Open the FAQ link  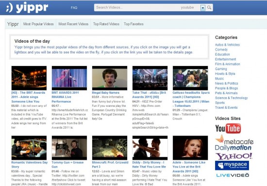pyautogui.click(x=74, y=8)
